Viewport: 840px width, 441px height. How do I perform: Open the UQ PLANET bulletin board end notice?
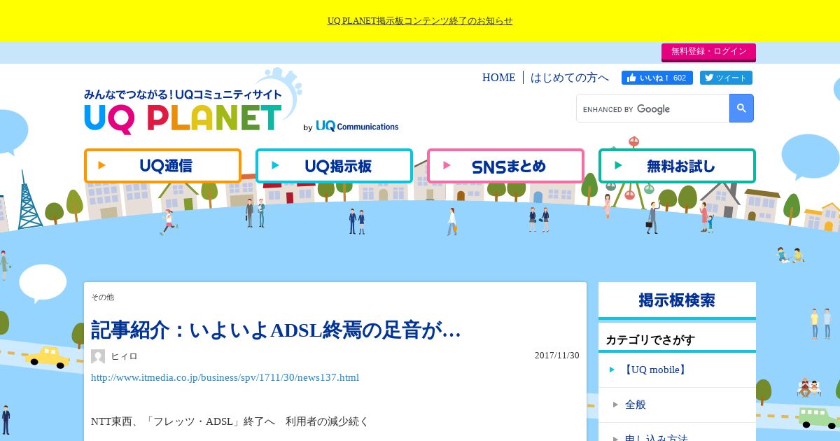tap(420, 21)
